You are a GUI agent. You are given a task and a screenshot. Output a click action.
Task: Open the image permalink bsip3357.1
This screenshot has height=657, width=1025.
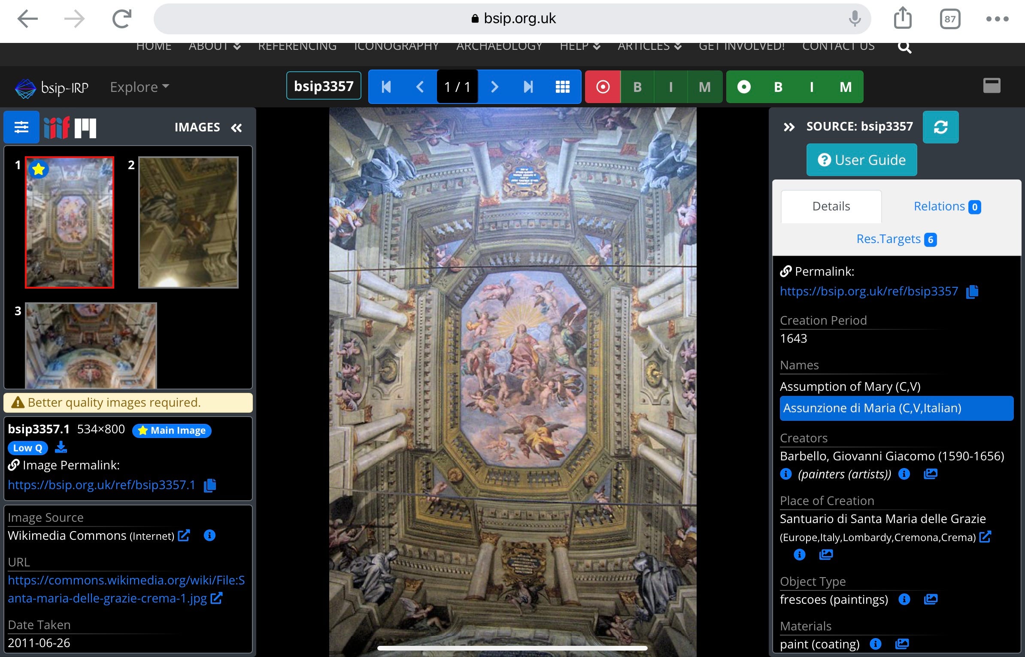click(101, 485)
